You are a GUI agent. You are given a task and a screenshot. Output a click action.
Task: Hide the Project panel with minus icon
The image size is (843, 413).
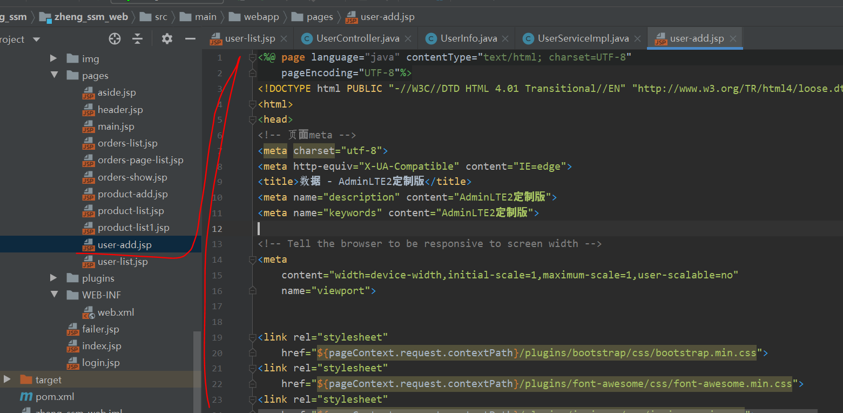point(190,39)
